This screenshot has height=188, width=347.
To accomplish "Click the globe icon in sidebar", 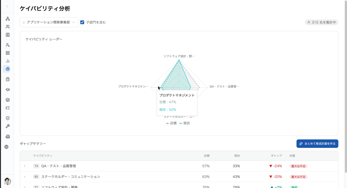I will [7, 147].
